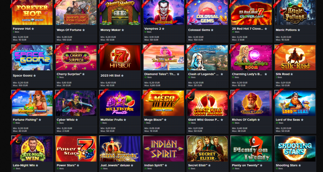Star the Colossal Gems game
The image size is (323, 172).
[x=212, y=30]
